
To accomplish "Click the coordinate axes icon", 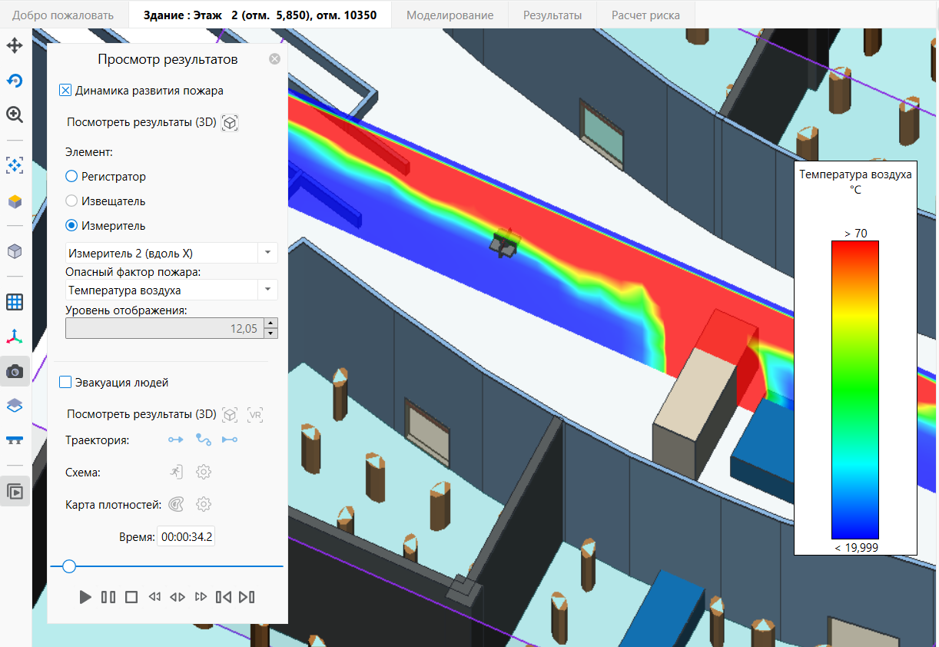I will click(15, 337).
